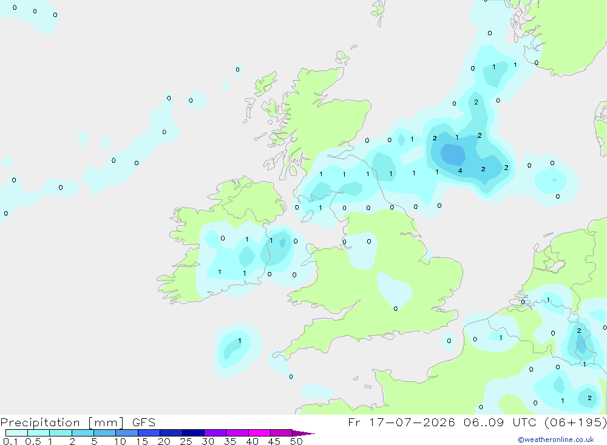Click the '0.1' legend scale label
The height and width of the screenshot is (445, 607).
tap(10, 441)
